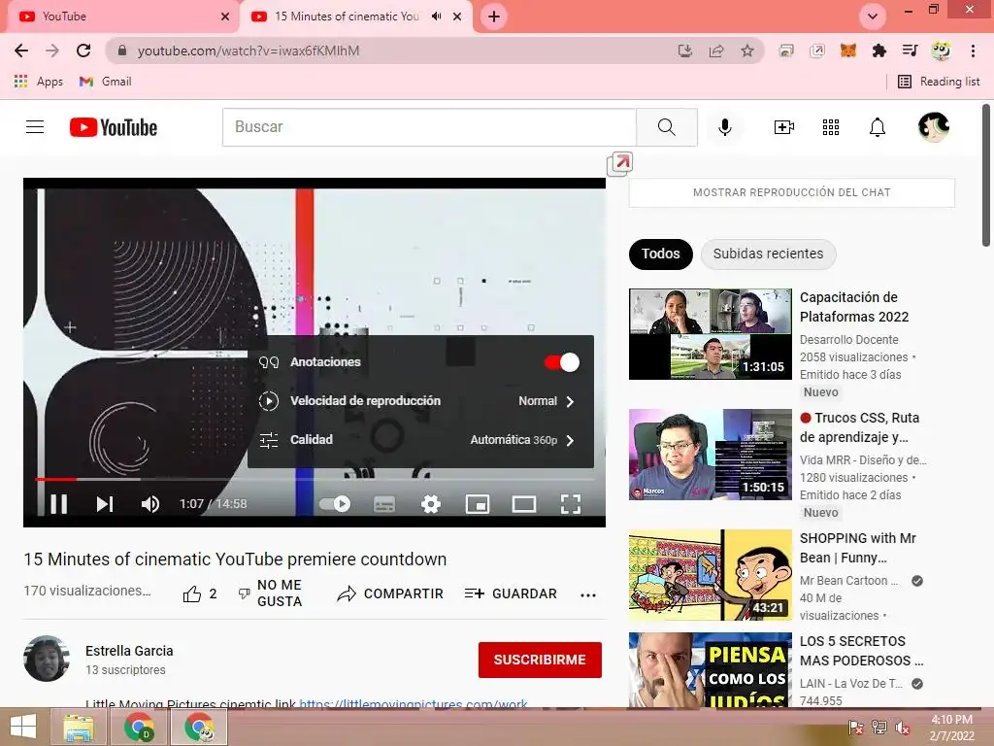The image size is (994, 746).
Task: Switch to theater mode
Action: point(523,504)
